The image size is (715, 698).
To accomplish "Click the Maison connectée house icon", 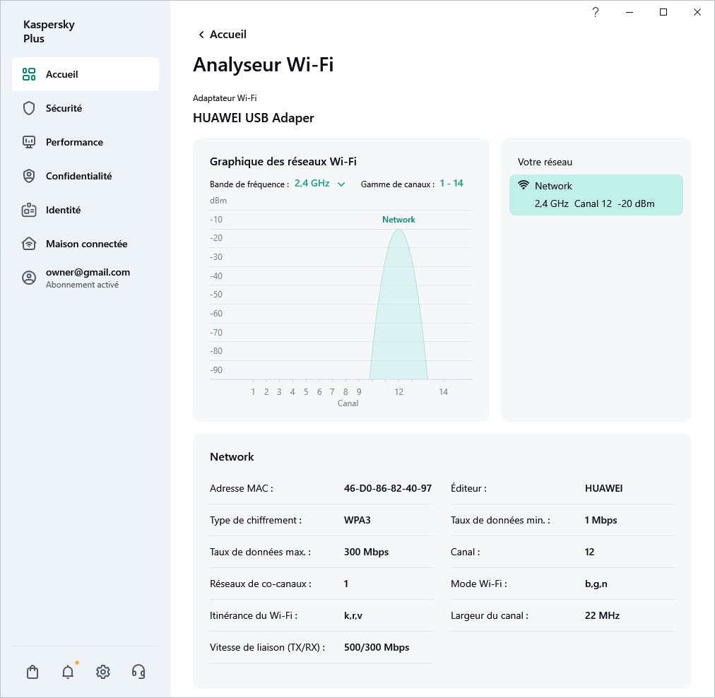I will [x=29, y=244].
